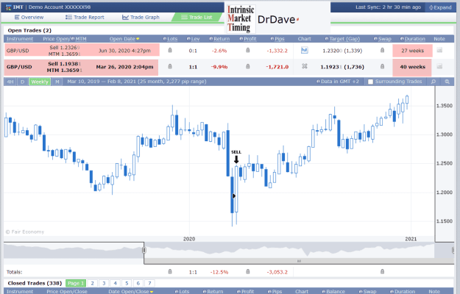Open chart icon for Jun 30 trade
The width and height of the screenshot is (460, 294).
point(305,51)
